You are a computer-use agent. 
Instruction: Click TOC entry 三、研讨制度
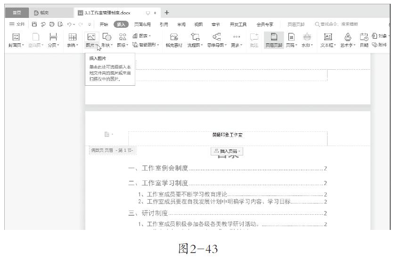pos(228,213)
